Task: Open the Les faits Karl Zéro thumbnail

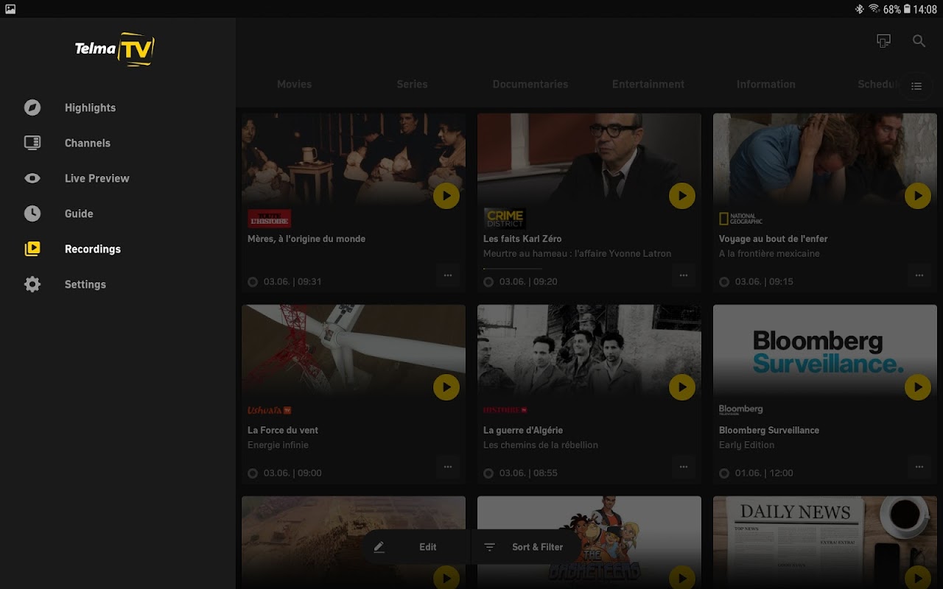Action: (x=589, y=158)
